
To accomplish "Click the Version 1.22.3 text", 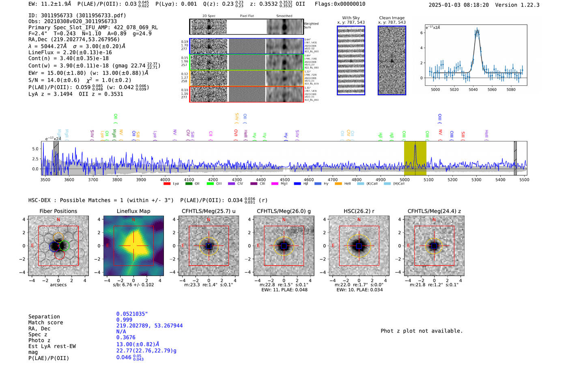I will point(517,5).
